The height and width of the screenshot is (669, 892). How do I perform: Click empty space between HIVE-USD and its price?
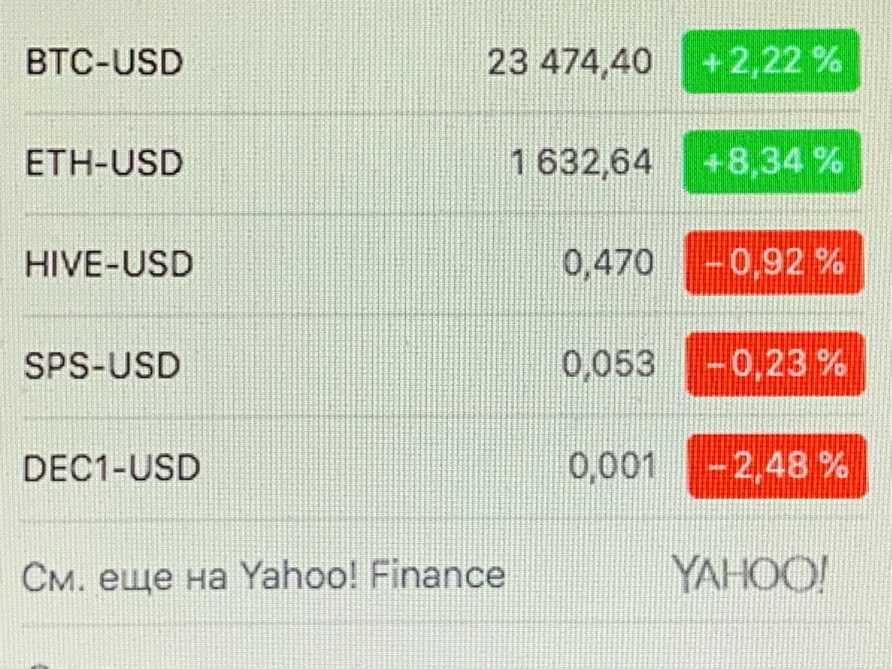[376, 264]
